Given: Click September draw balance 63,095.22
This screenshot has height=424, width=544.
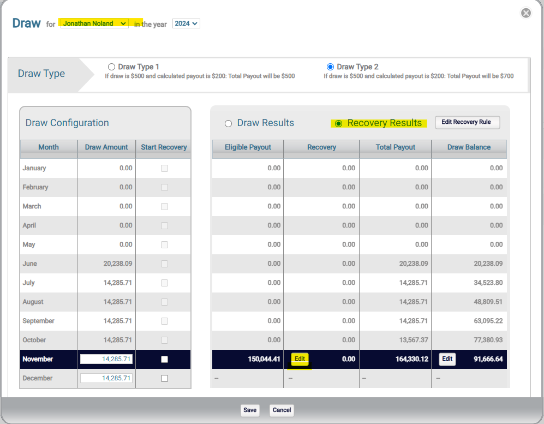Looking at the screenshot, I should click(488, 321).
